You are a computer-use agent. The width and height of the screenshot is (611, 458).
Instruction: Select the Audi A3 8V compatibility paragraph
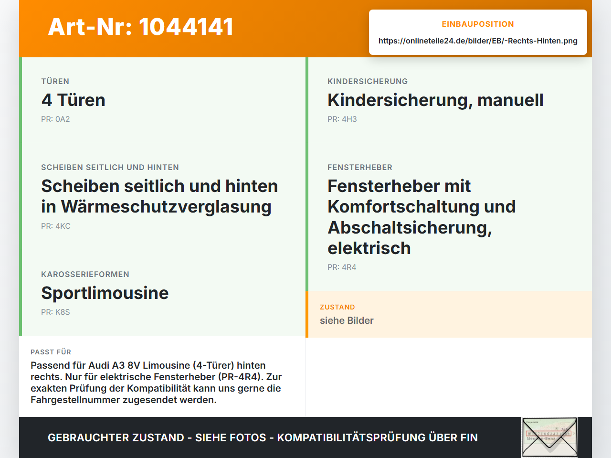(x=156, y=383)
